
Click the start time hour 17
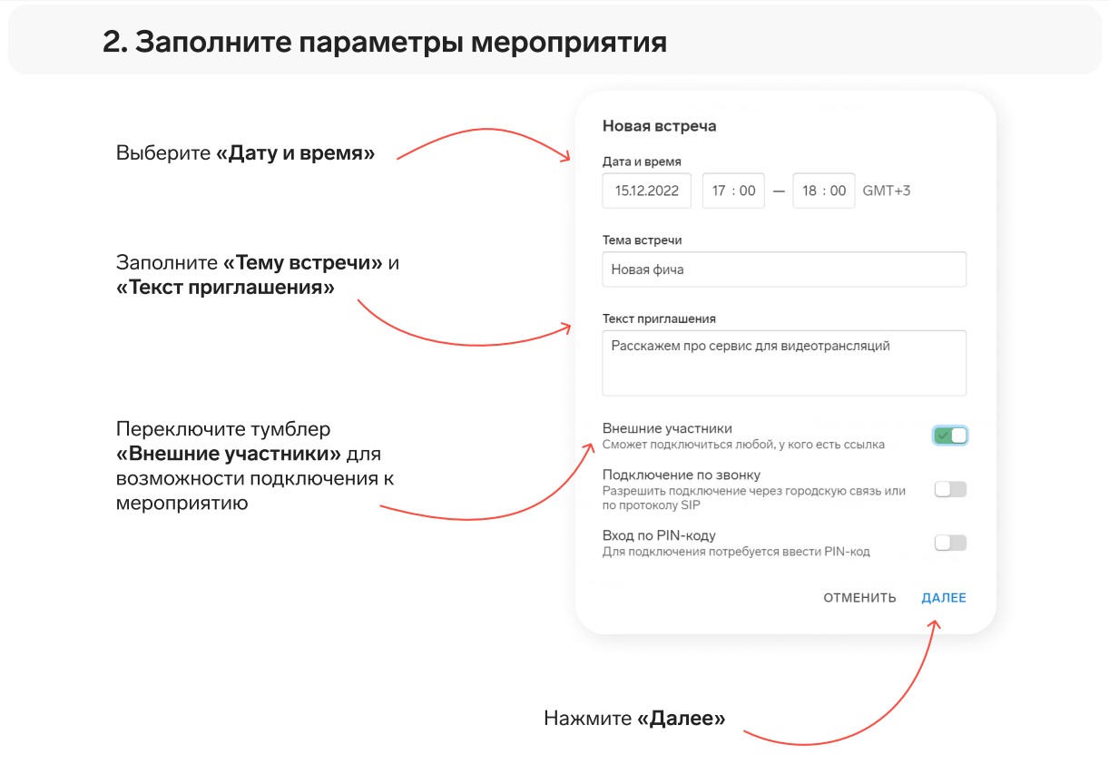point(719,191)
